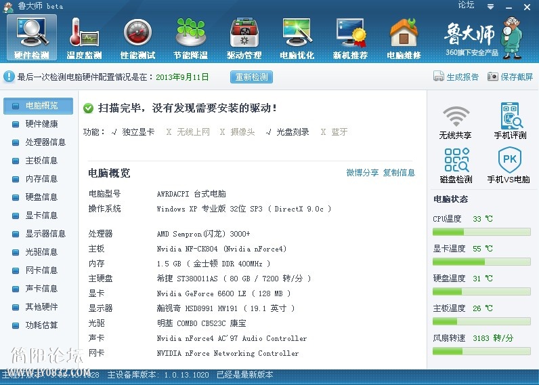
Task: Click the 光盘刻录 feature indicator
Action: (288, 131)
